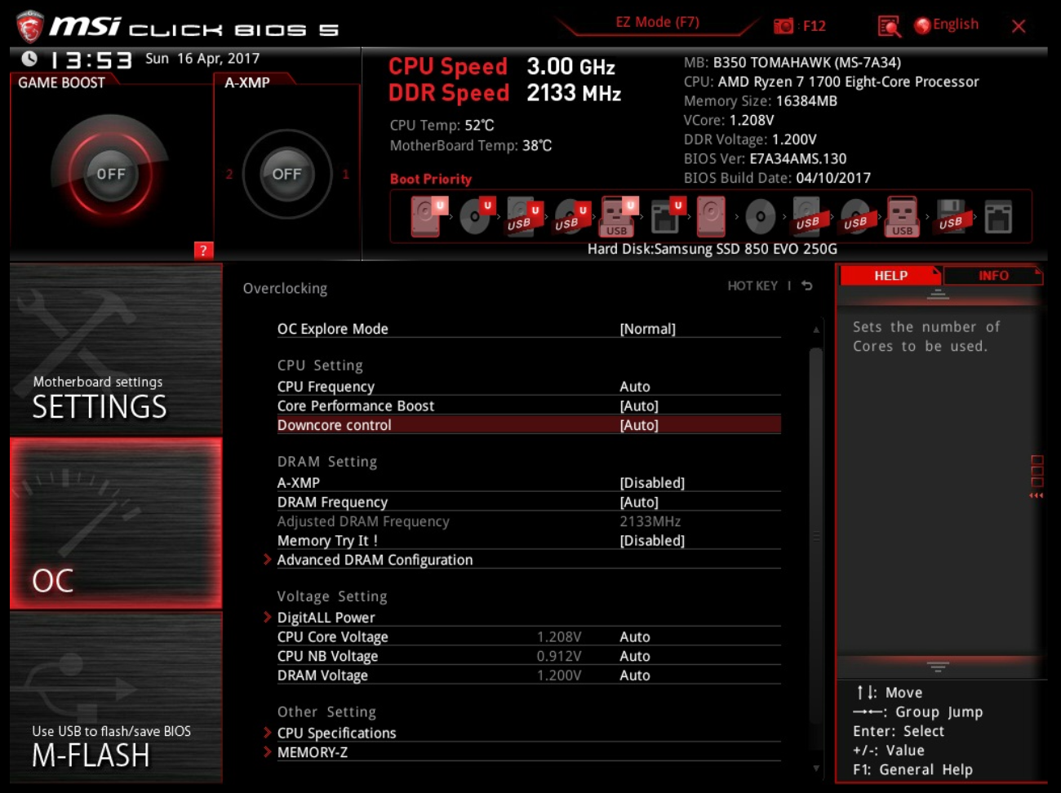Click the F12 screenshot label

[815, 26]
